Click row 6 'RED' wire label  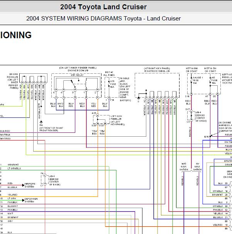click(10, 183)
